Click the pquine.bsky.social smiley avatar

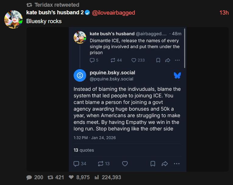[80, 75]
